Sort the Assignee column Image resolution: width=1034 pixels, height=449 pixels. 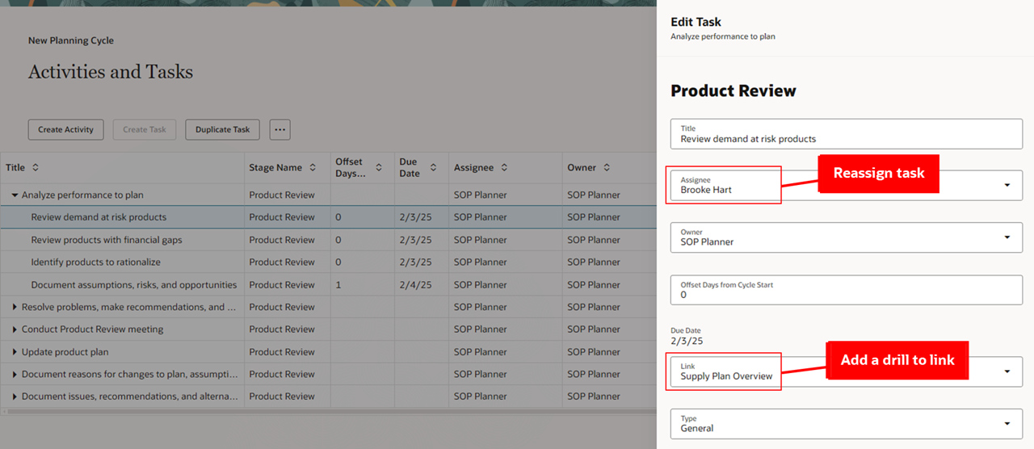[x=504, y=168]
